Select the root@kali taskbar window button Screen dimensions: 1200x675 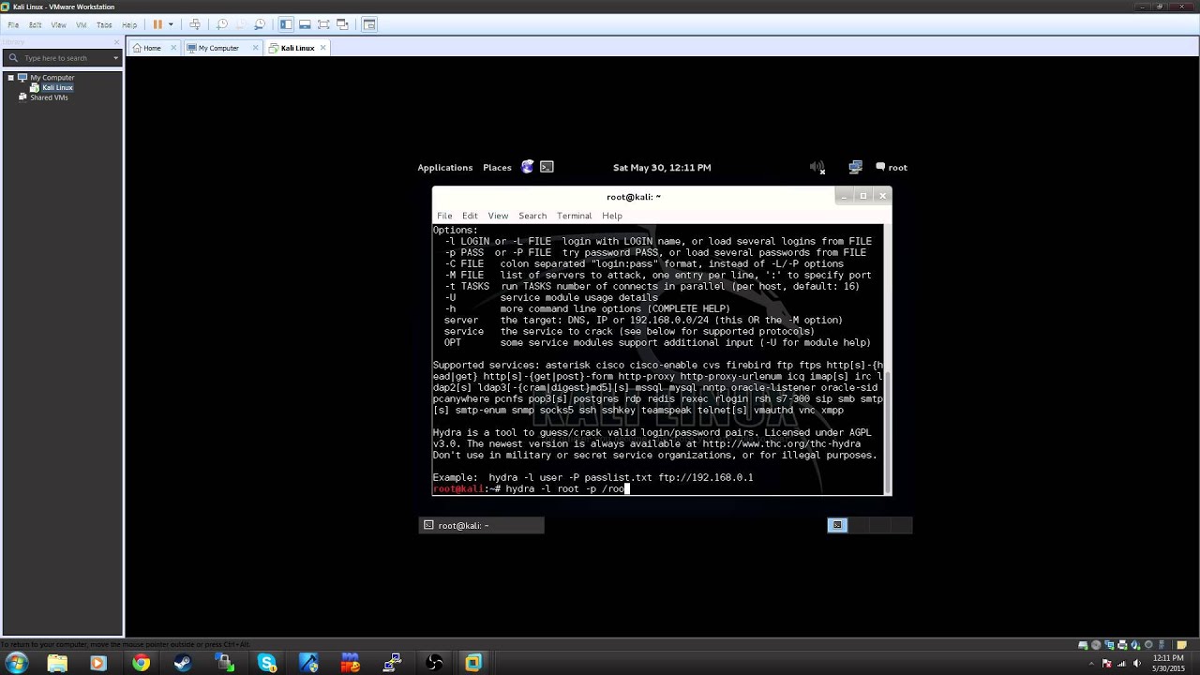481,525
